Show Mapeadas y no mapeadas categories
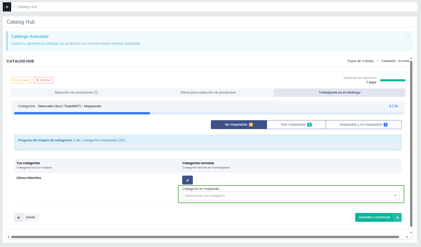The image size is (421, 247). point(363,125)
